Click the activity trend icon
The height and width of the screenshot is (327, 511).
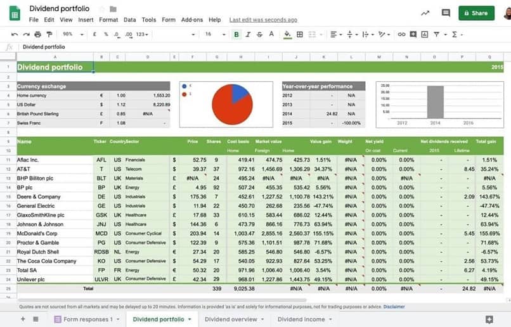[425, 13]
